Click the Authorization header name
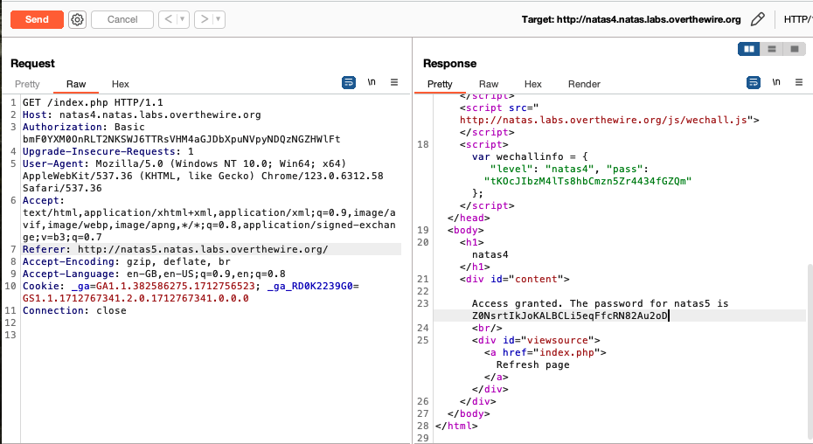The height and width of the screenshot is (444, 813). point(62,127)
